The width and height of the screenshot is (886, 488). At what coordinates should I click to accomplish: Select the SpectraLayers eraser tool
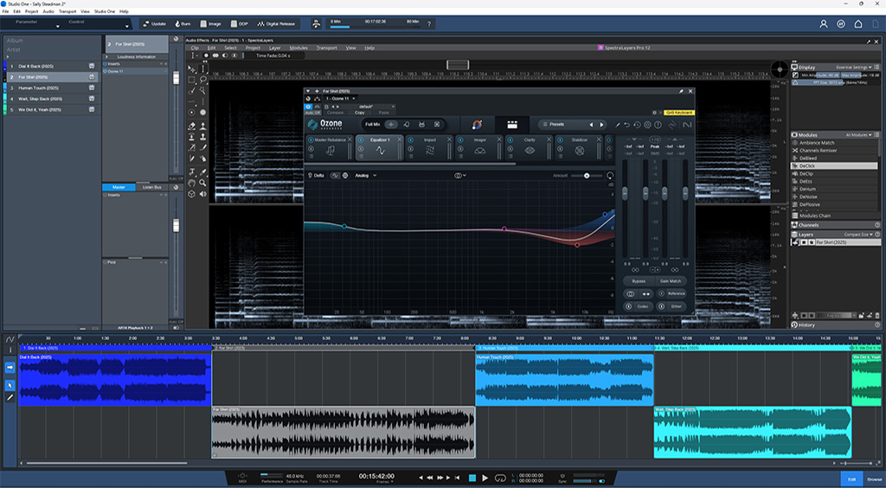pos(192,126)
